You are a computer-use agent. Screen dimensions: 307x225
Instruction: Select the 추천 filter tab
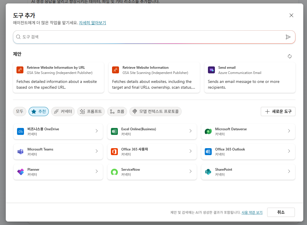[x=39, y=111]
